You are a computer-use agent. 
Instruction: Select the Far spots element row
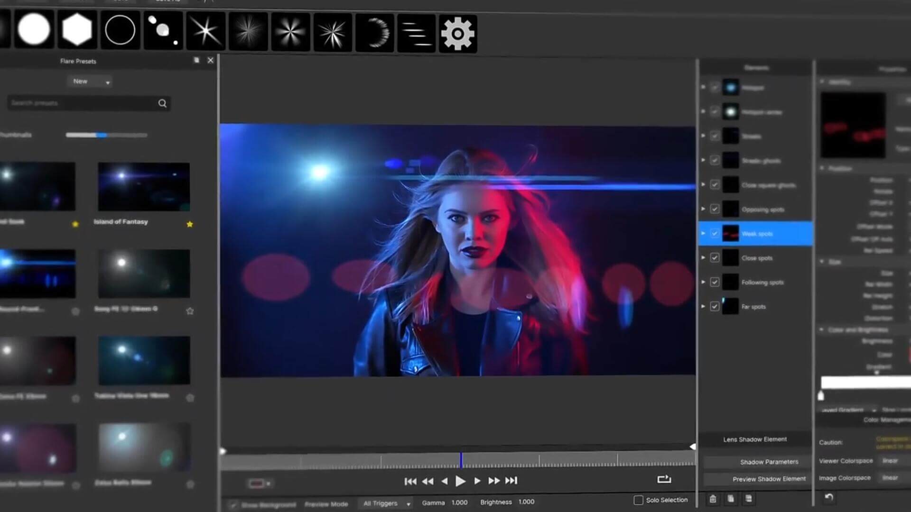756,306
